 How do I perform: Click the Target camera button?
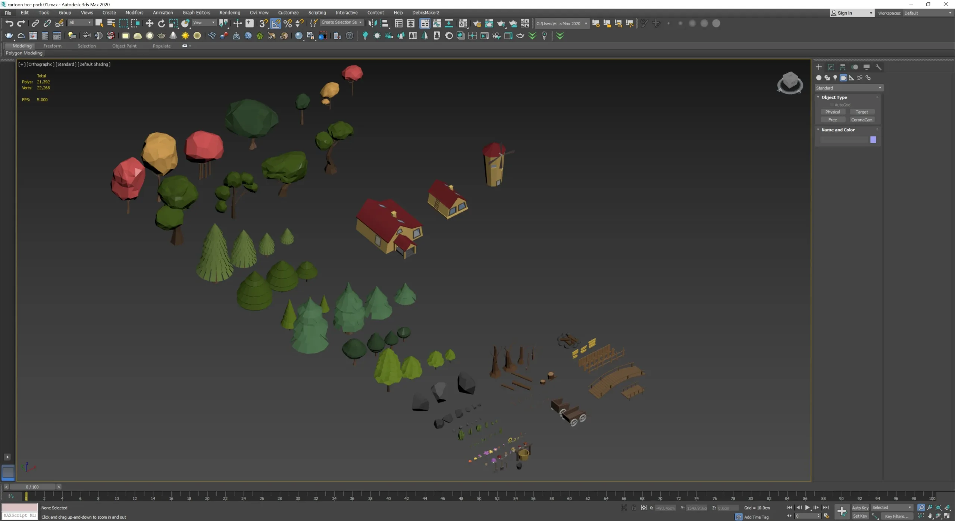pyautogui.click(x=862, y=112)
